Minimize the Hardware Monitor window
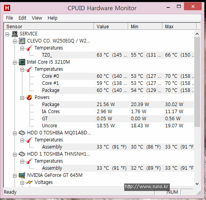Image resolution: width=206 pixels, height=200 pixels. (168, 7)
